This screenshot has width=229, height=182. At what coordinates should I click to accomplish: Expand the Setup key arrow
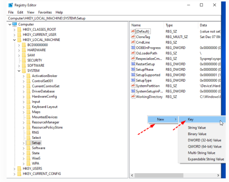[23, 143]
